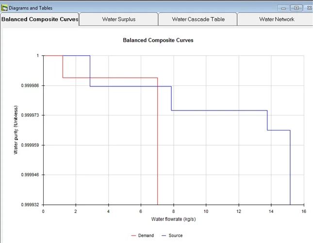Click the red Demand legend line marker
This screenshot has width=313, height=243.
(x=135, y=236)
